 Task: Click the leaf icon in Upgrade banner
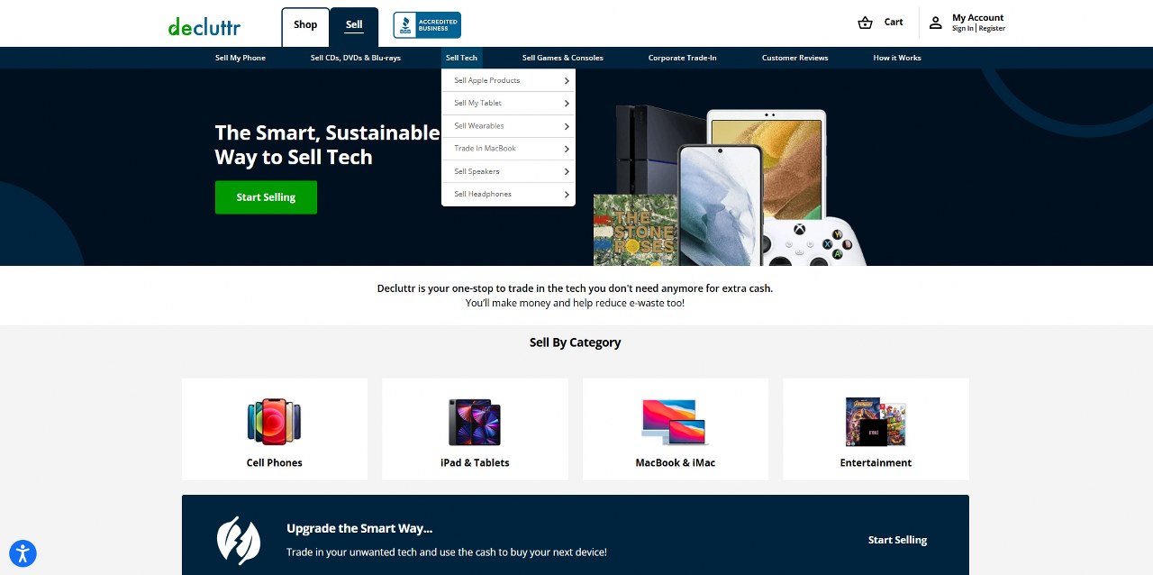point(239,540)
